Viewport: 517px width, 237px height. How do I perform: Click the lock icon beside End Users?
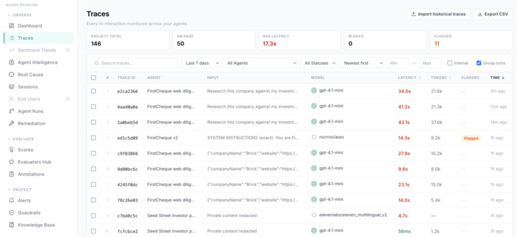67,99
